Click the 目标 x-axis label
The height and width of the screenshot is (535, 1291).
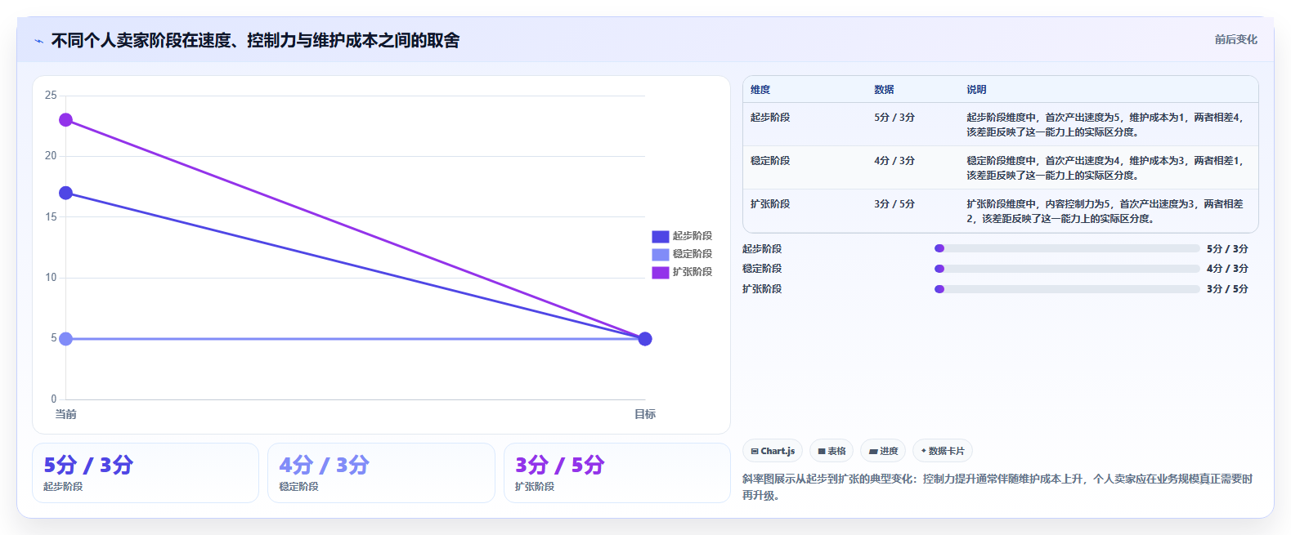point(645,414)
